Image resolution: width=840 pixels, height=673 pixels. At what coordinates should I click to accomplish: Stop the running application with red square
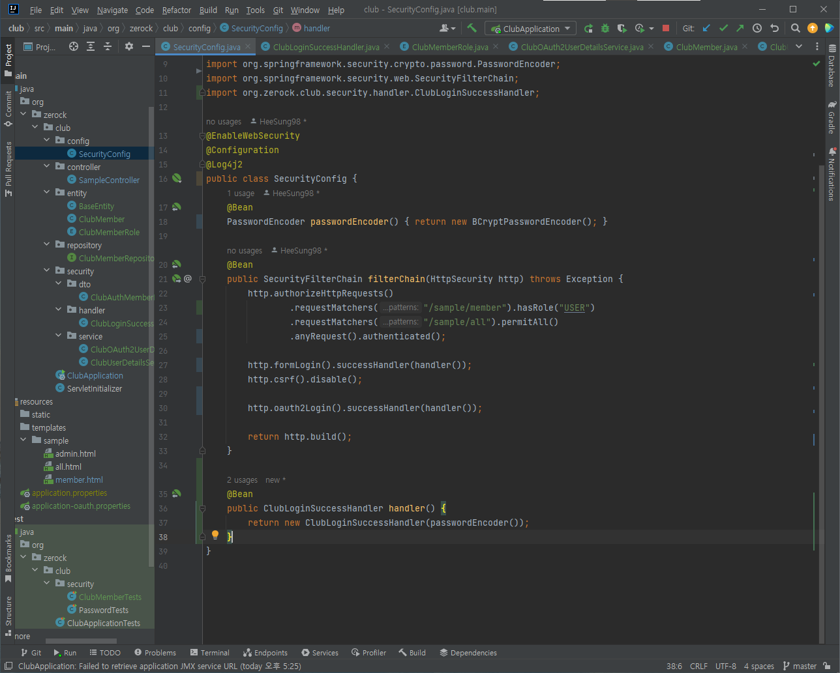click(666, 28)
